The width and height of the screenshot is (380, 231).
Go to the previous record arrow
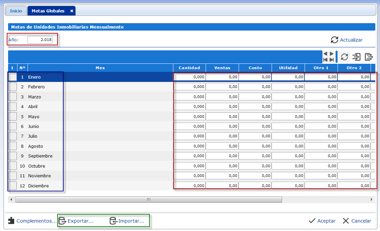(325, 54)
